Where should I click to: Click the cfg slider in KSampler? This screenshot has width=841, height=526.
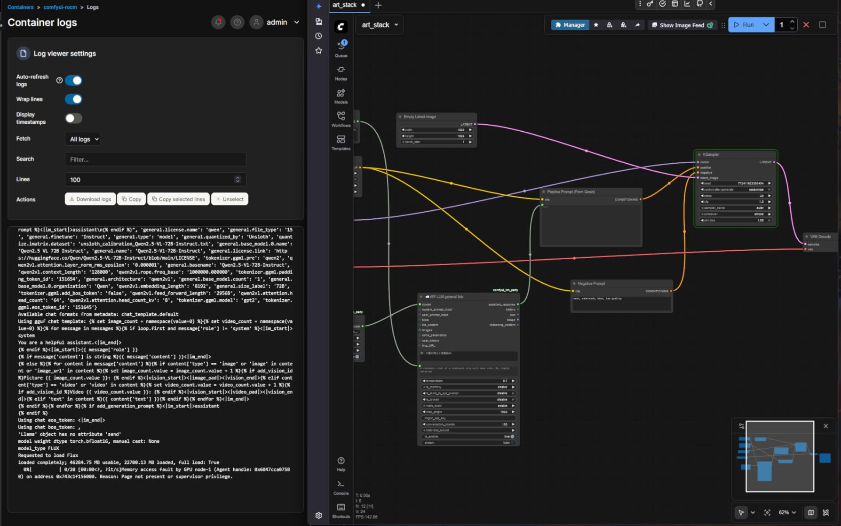coord(736,202)
